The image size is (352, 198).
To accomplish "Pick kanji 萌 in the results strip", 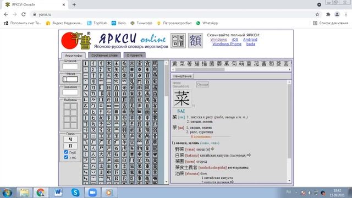I will 241,64.
